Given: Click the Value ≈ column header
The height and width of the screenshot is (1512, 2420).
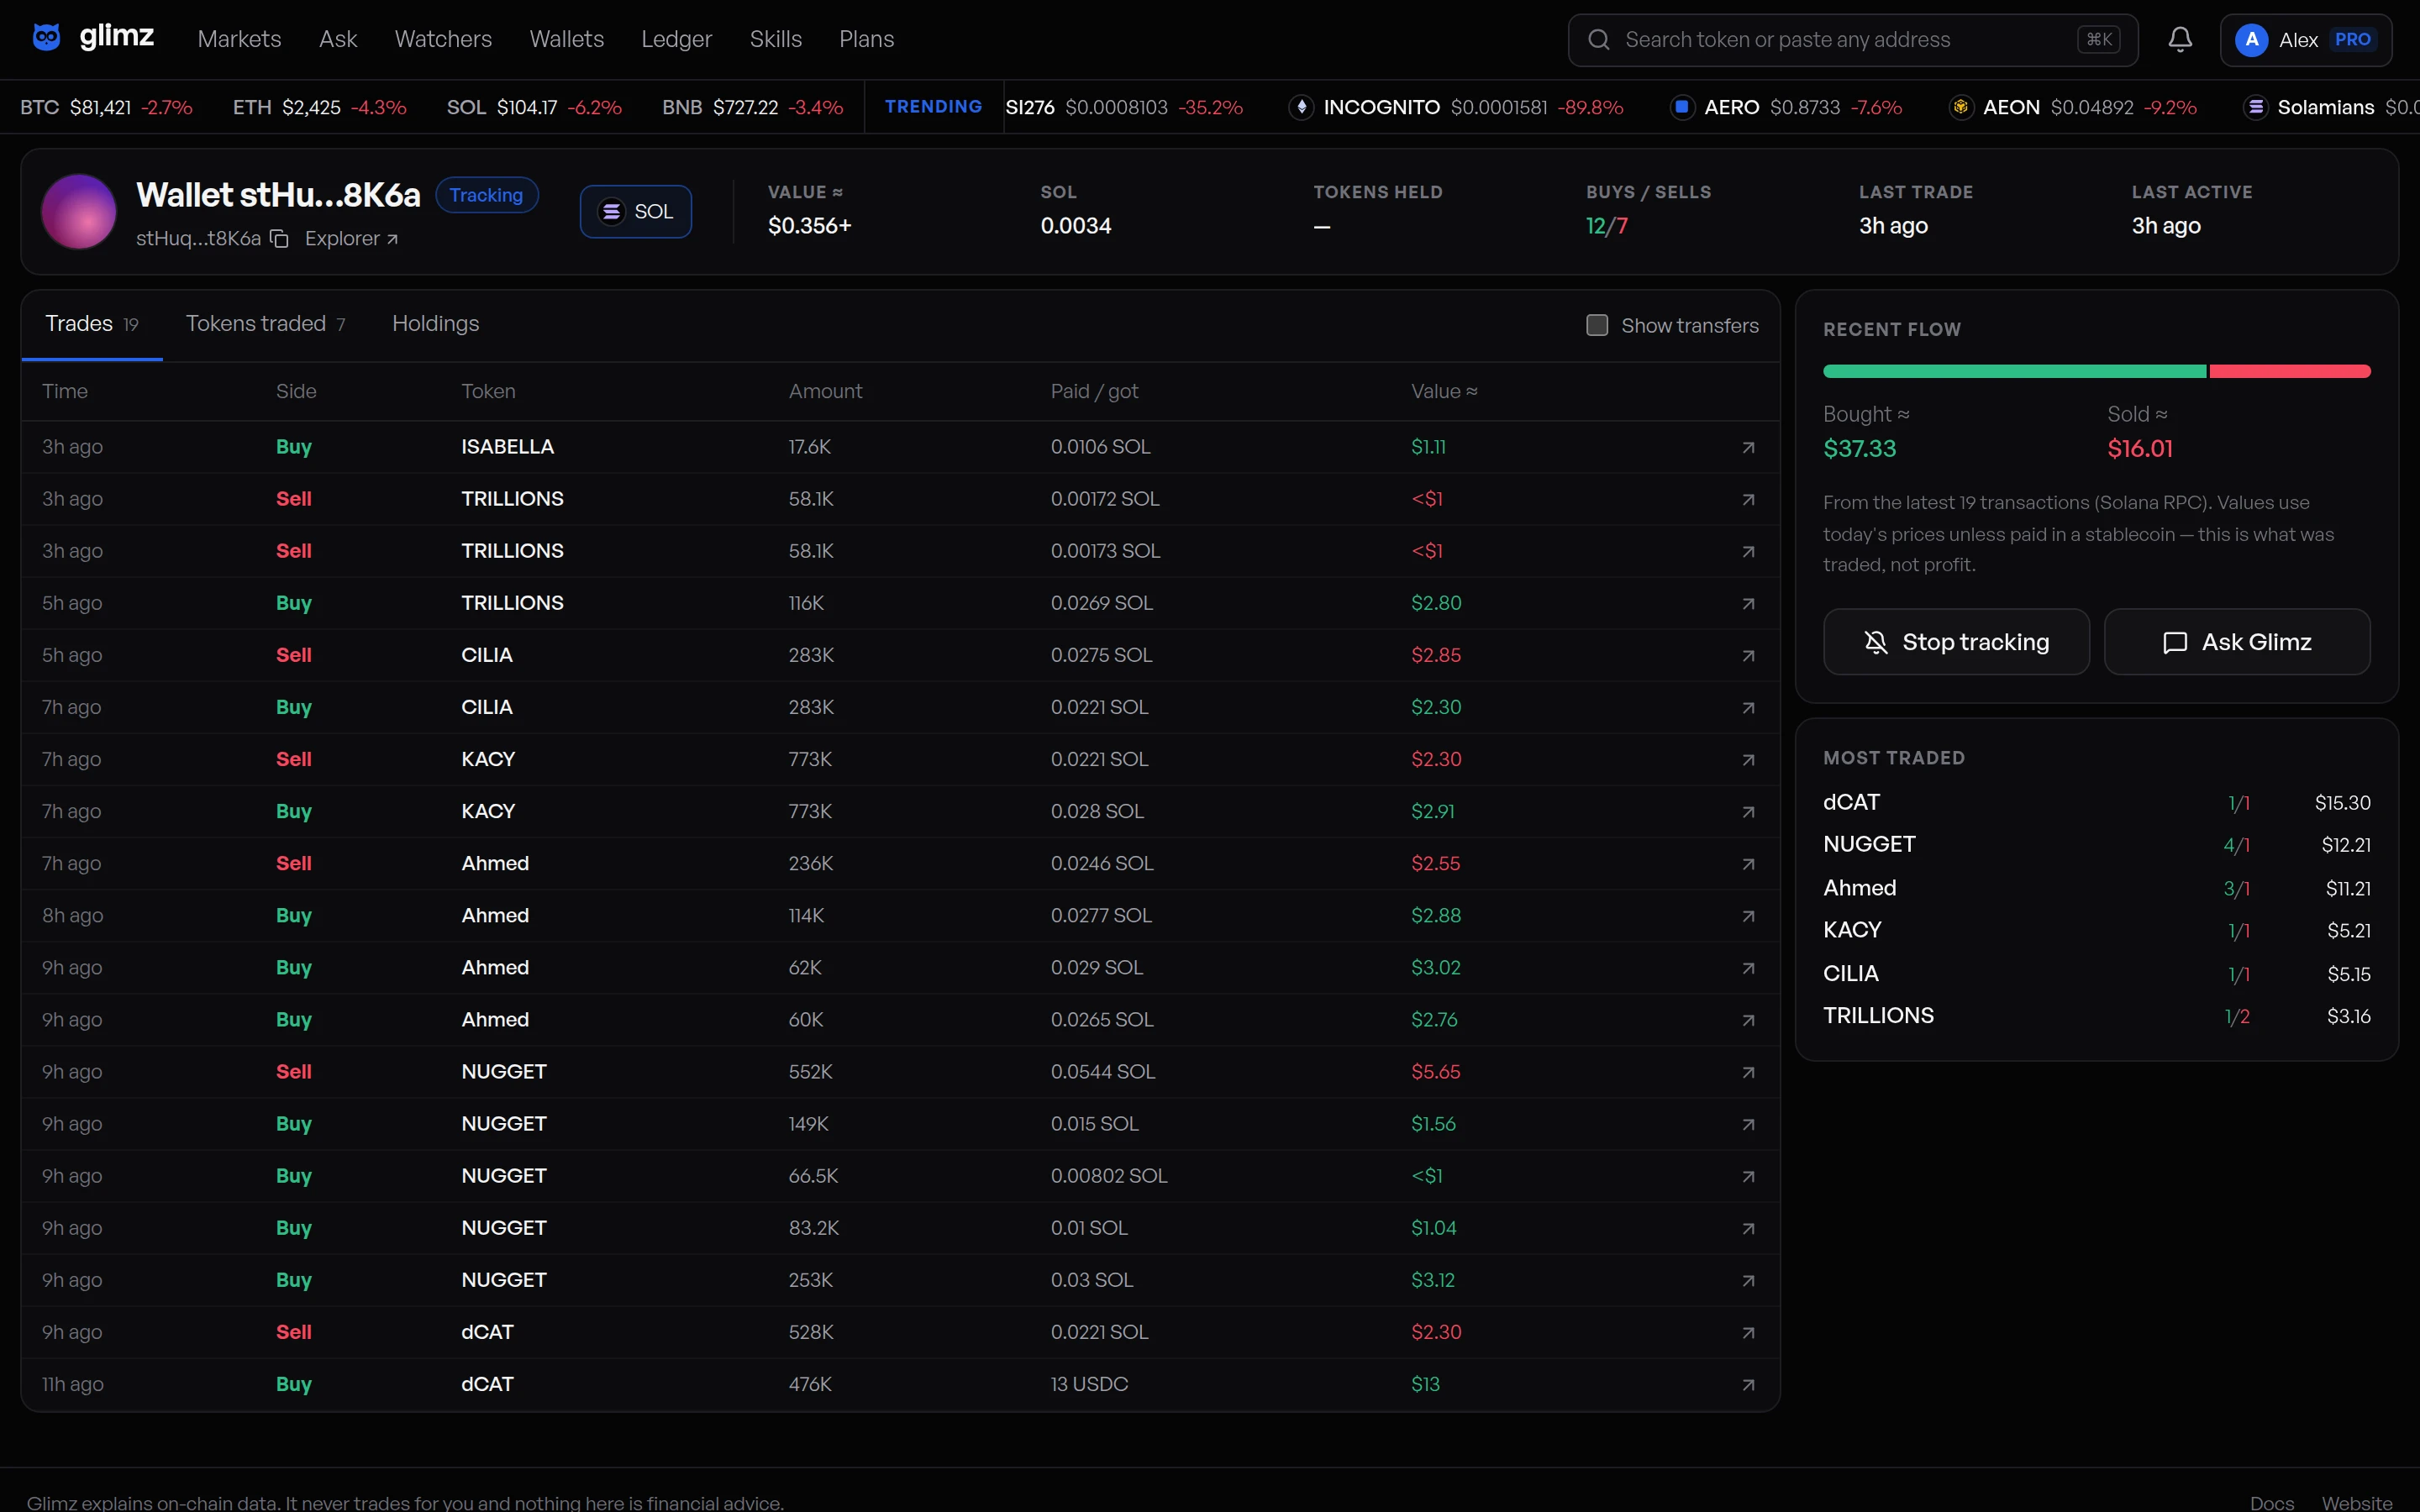Looking at the screenshot, I should click(1444, 391).
